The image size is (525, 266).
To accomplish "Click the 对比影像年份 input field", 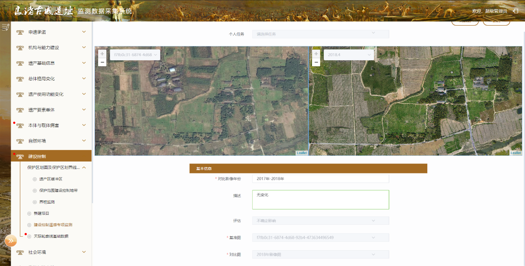I will (x=320, y=178).
